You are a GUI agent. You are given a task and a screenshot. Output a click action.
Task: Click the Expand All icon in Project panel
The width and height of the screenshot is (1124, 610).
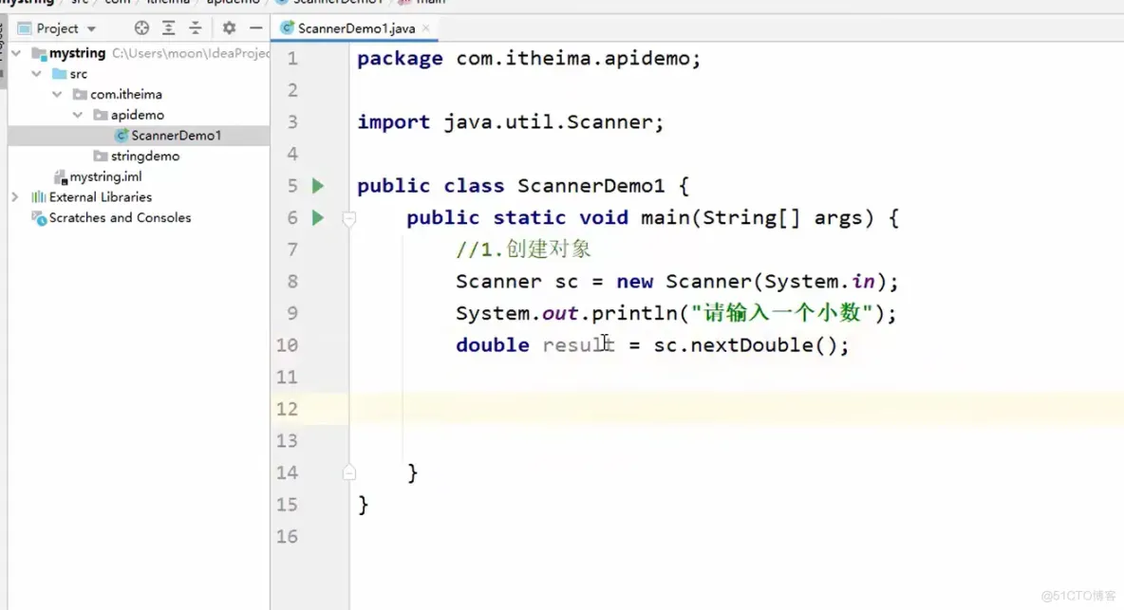coord(168,28)
